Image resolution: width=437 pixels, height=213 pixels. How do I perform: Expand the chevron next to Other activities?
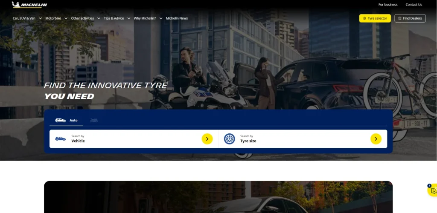point(99,18)
